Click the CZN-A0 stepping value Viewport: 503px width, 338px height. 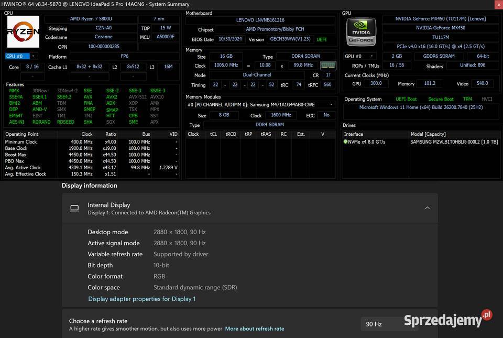click(x=104, y=28)
